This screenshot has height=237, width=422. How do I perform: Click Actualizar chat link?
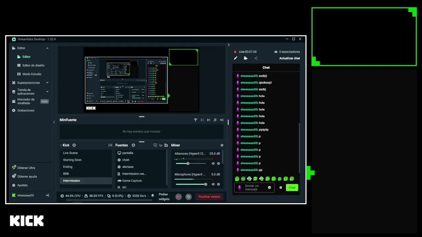click(289, 58)
